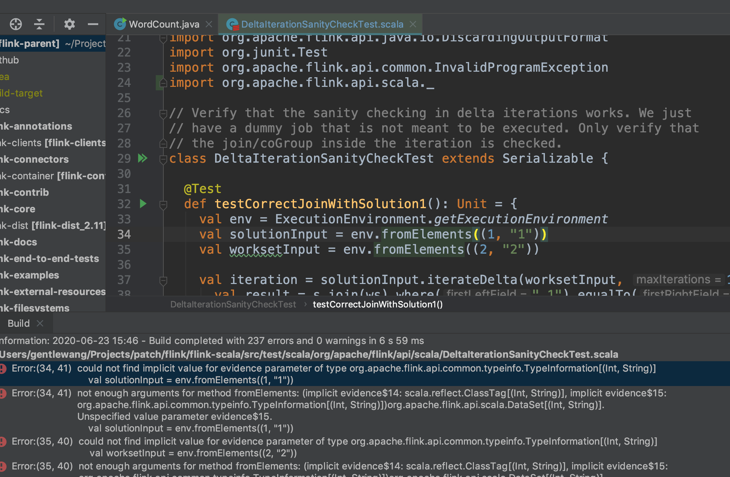Screen dimensions: 730x477
Task: Select flink-dist module in tree
Action: click(53, 225)
